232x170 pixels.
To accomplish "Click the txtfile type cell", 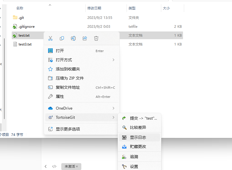I will point(133,27).
